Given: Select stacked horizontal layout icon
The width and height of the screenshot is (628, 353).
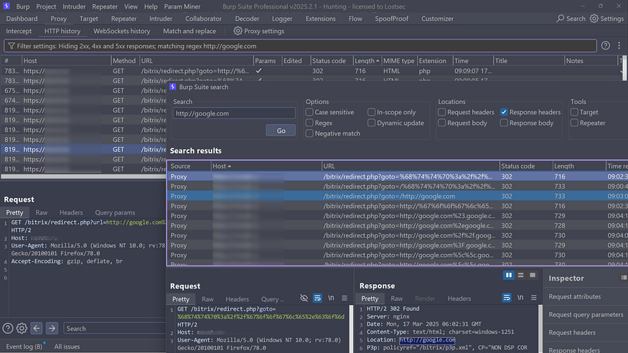Looking at the screenshot, I should [520, 275].
